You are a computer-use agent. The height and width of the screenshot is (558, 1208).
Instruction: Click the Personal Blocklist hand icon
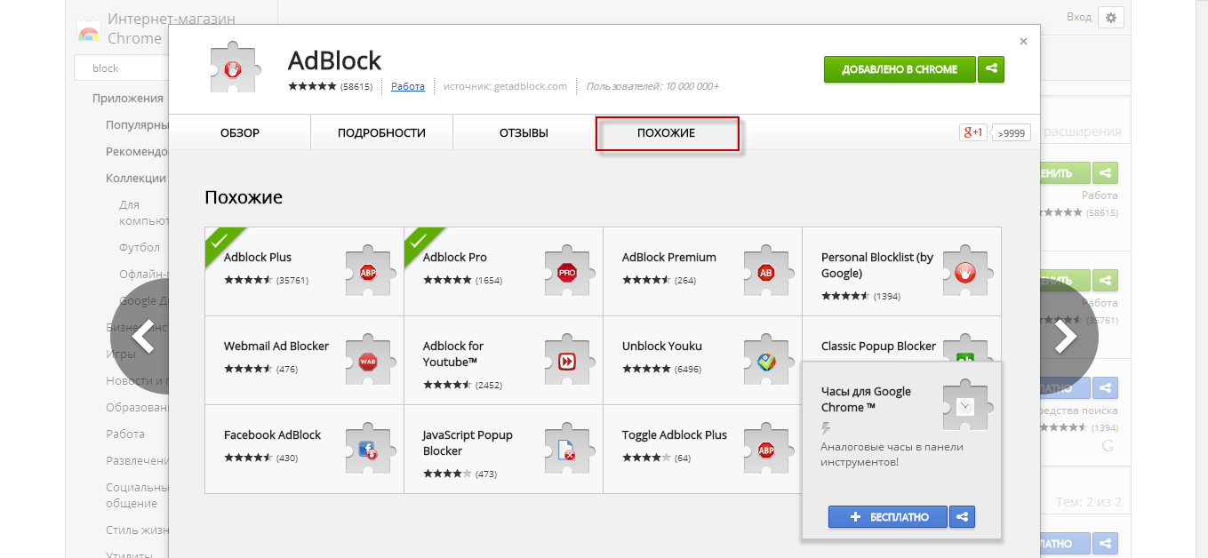965,272
